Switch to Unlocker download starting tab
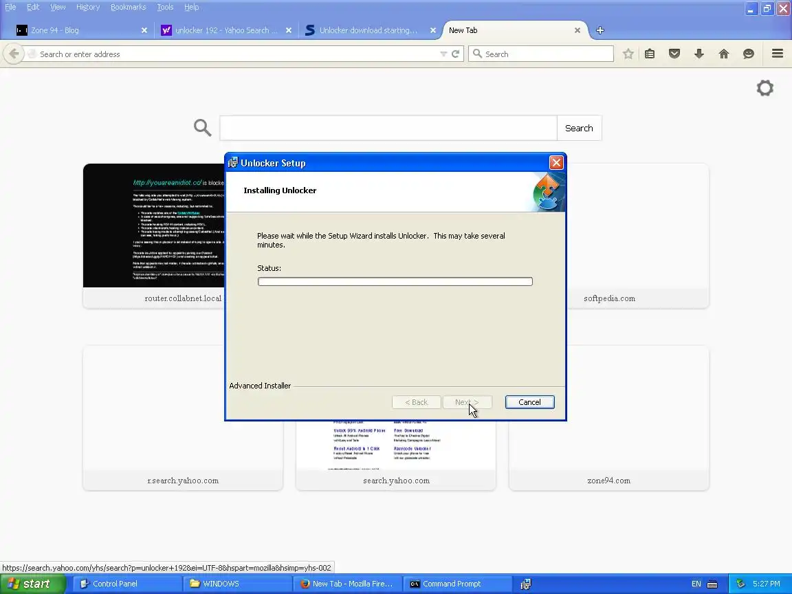Screen dimensions: 792x594 tap(368, 30)
